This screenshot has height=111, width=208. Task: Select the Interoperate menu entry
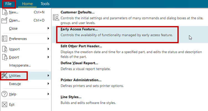20,65
